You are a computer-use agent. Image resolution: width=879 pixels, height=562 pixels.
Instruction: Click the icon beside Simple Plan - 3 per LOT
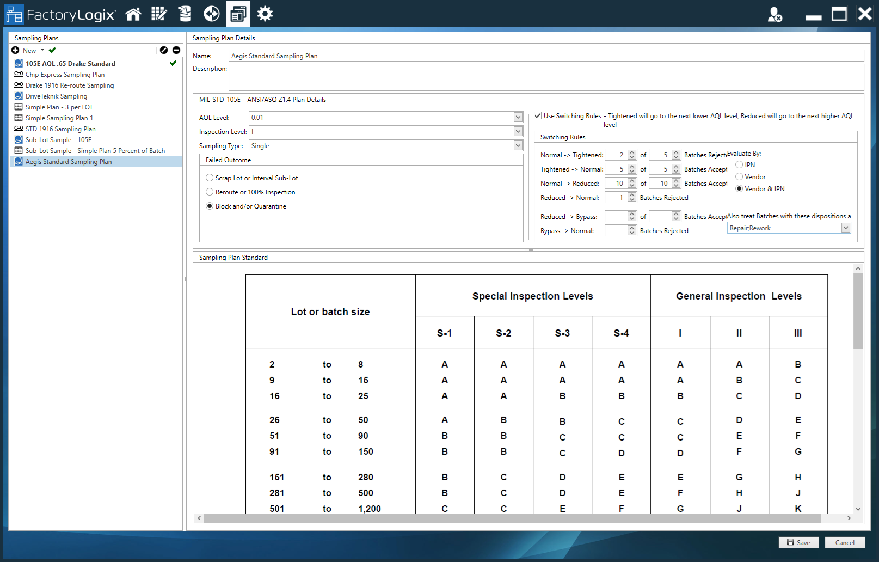(19, 107)
